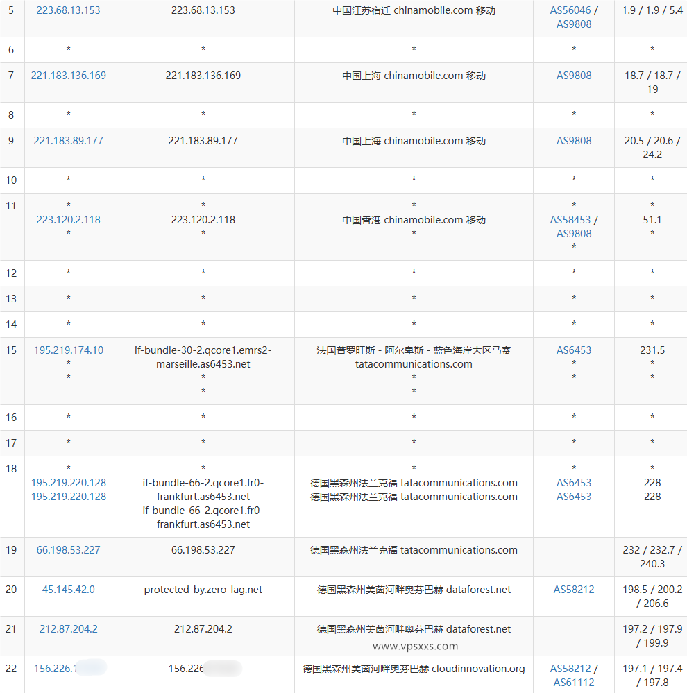
Task: Click the 223.120.2.118 Hong Kong IP link
Action: point(67,219)
